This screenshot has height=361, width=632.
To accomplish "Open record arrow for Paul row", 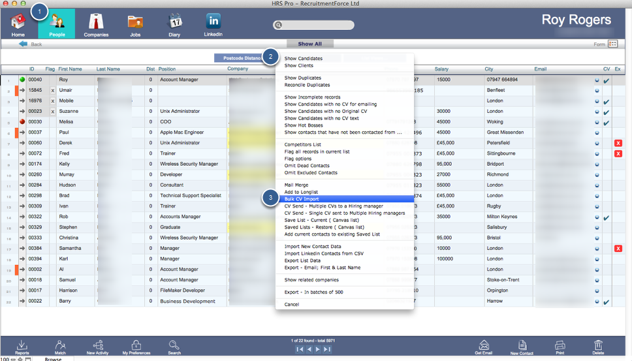I will 22,132.
